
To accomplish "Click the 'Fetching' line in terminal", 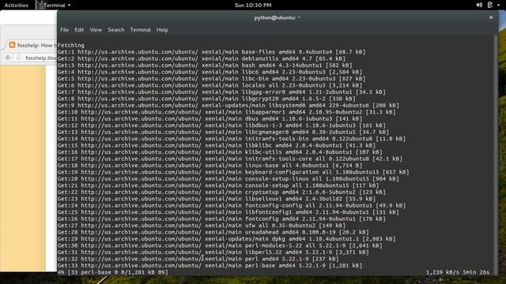I will click(71, 46).
